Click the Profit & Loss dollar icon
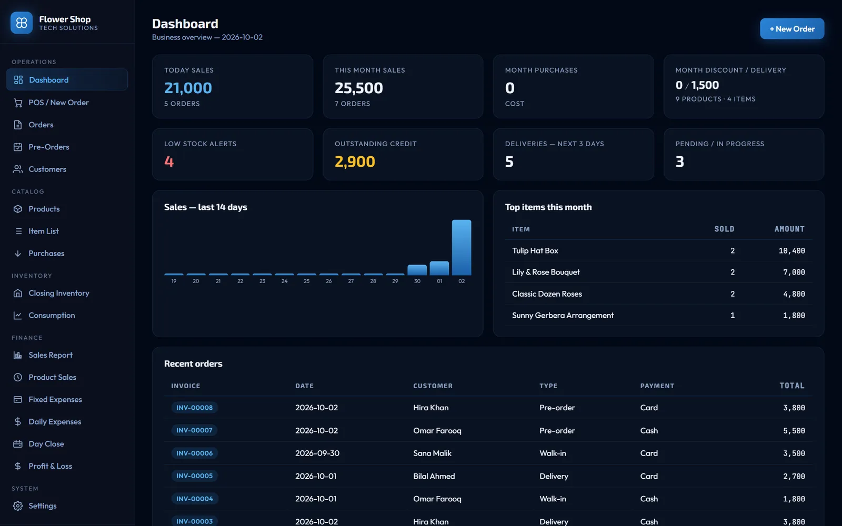This screenshot has width=842, height=526. coord(18,466)
